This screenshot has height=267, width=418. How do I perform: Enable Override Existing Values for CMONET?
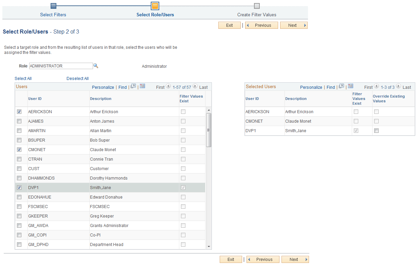coord(376,121)
